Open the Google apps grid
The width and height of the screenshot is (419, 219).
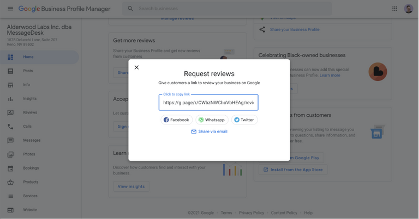(394, 9)
